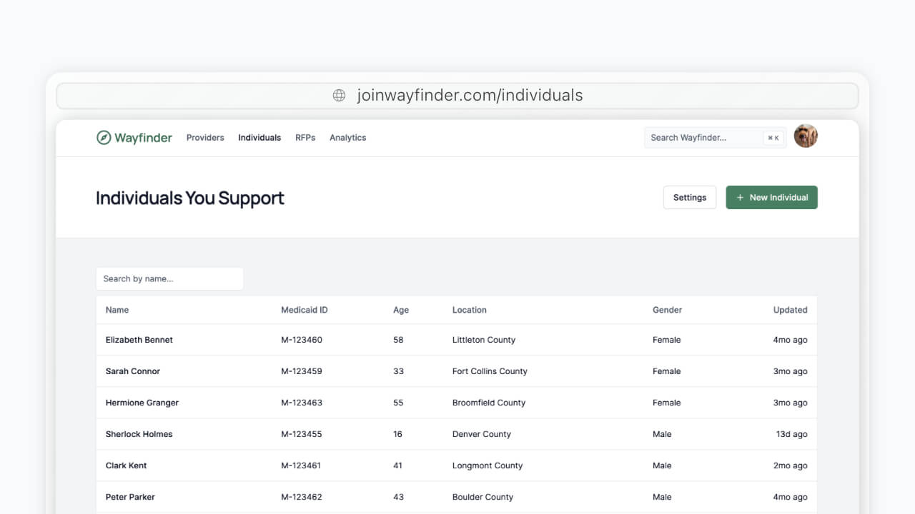
Task: Click the globe icon in the address bar
Action: (x=338, y=95)
